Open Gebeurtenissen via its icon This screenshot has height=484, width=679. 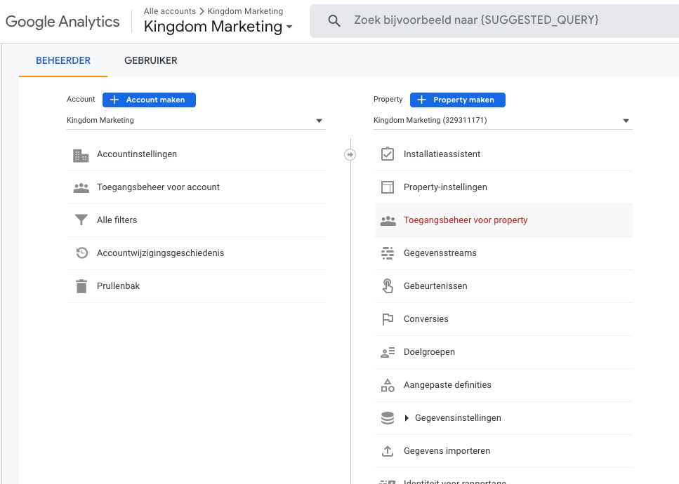(x=388, y=285)
